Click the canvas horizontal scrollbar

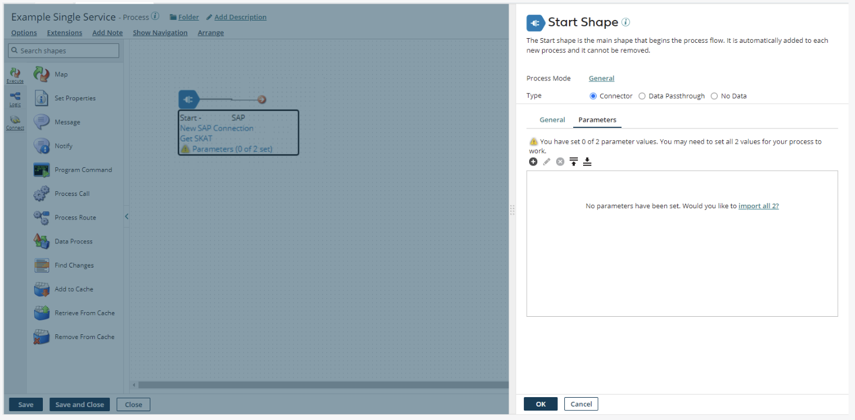(x=323, y=385)
